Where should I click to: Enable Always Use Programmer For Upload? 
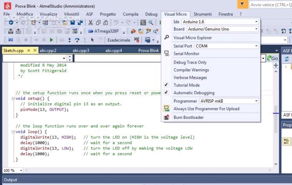tap(206, 109)
